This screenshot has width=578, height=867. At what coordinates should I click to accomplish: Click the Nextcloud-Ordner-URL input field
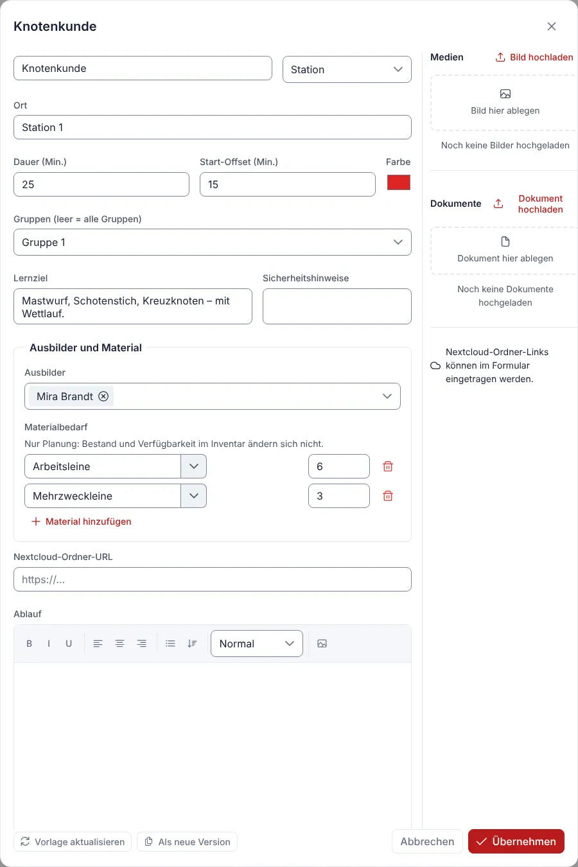213,579
